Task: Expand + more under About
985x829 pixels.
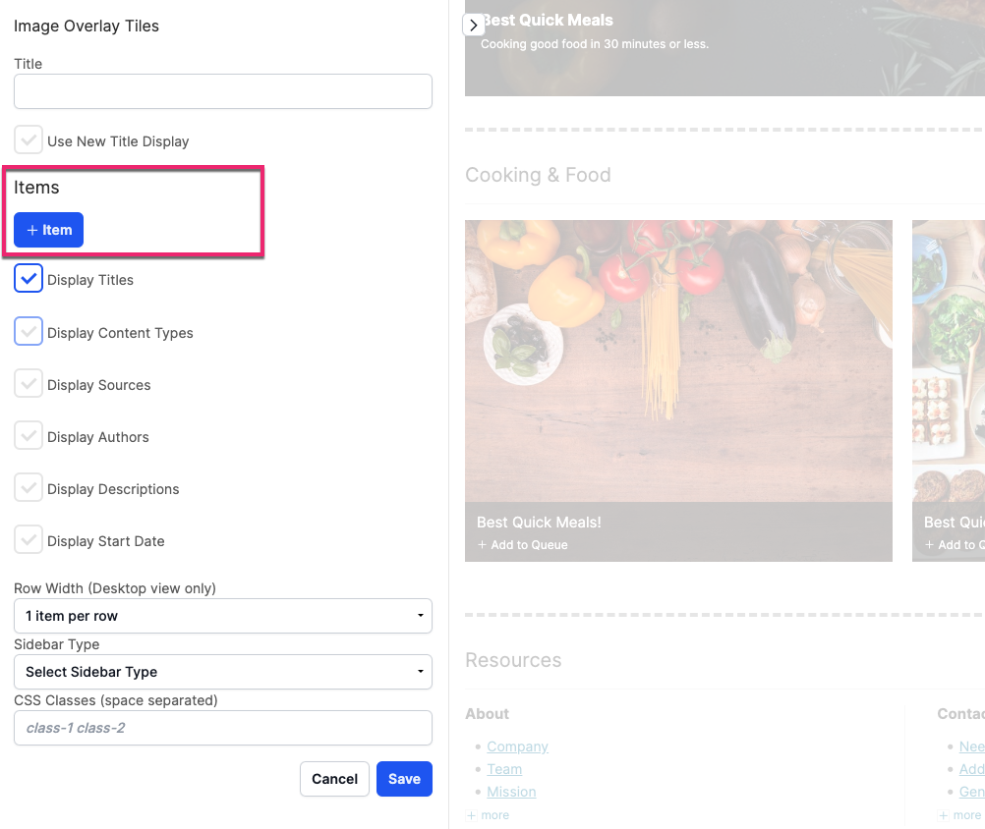Action: 489,815
